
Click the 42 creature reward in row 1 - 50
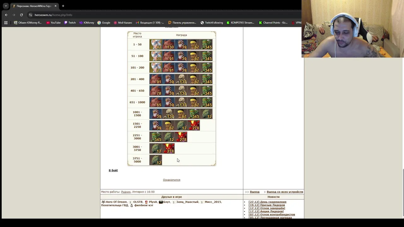coord(156,44)
